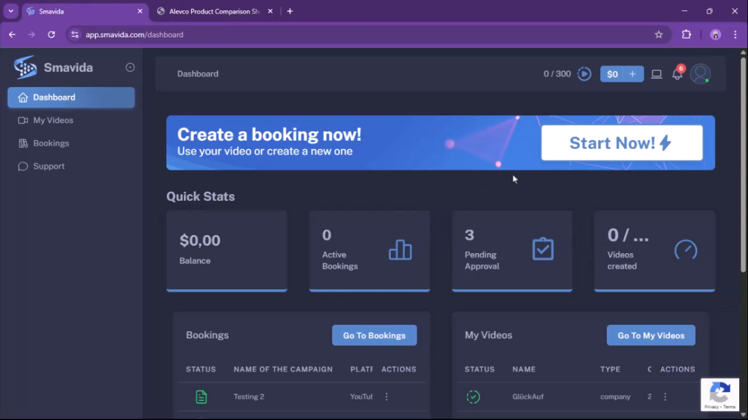Go to Bookings in sidebar menu
The width and height of the screenshot is (748, 420).
coord(51,143)
